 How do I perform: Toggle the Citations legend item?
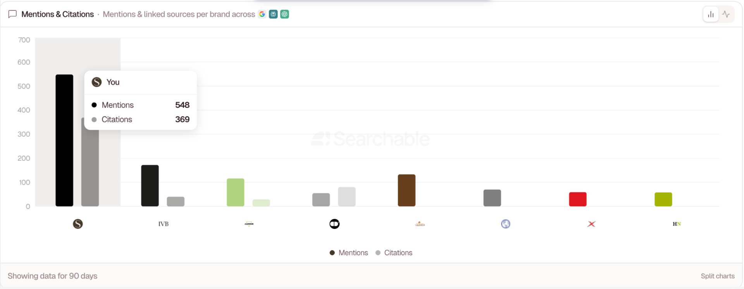tap(394, 253)
